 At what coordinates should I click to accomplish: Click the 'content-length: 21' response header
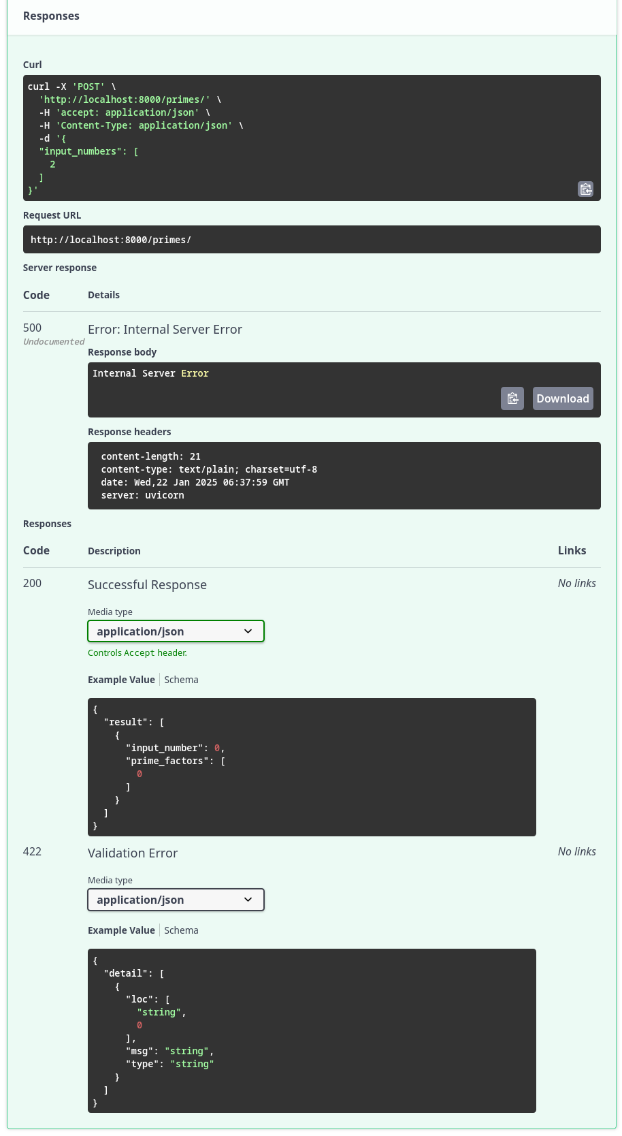click(150, 456)
